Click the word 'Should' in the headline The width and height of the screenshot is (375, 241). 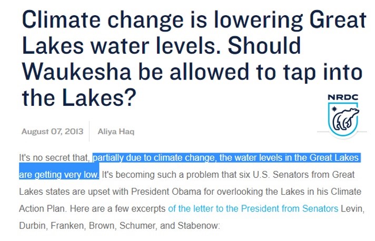pyautogui.click(x=264, y=46)
